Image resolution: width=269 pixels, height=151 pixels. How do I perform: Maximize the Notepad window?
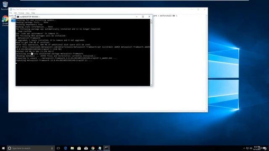198,9
